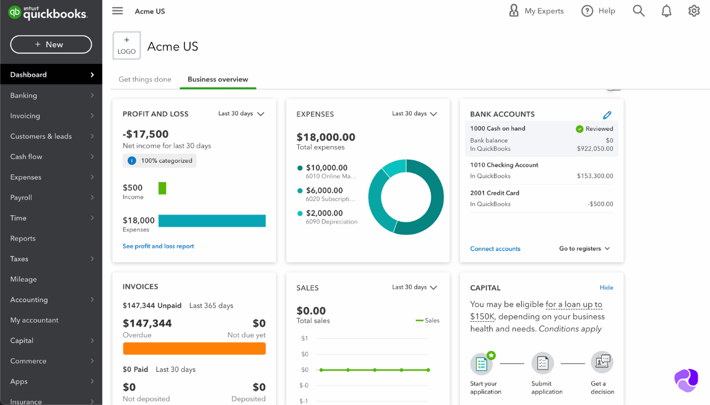This screenshot has height=405, width=710.
Task: Open the Expenses Last 30 days dropdown
Action: point(414,114)
